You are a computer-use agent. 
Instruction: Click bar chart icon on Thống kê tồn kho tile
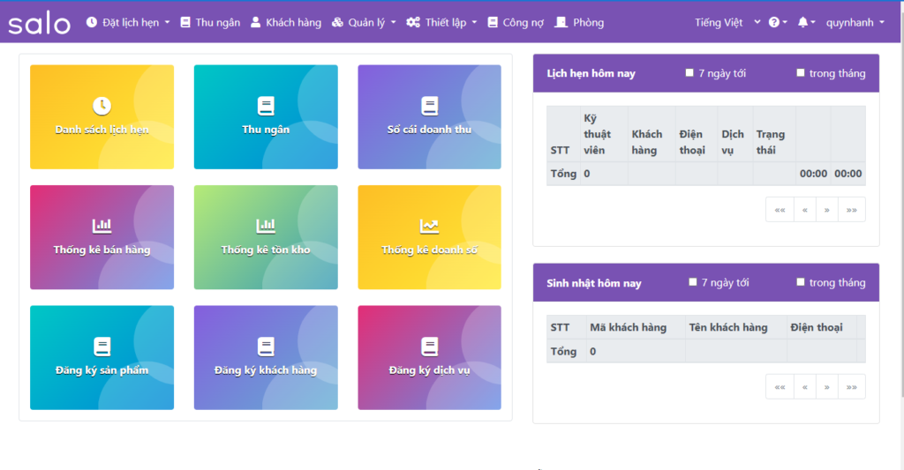(x=266, y=226)
